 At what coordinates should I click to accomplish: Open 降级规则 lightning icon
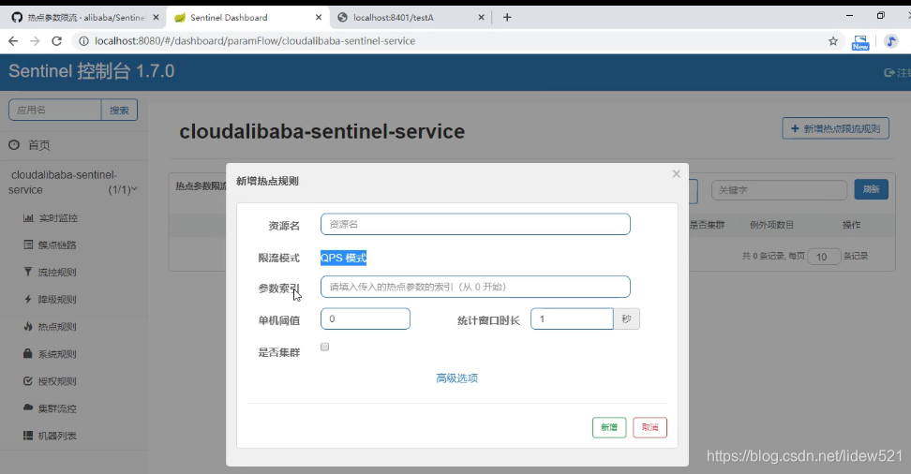28,299
